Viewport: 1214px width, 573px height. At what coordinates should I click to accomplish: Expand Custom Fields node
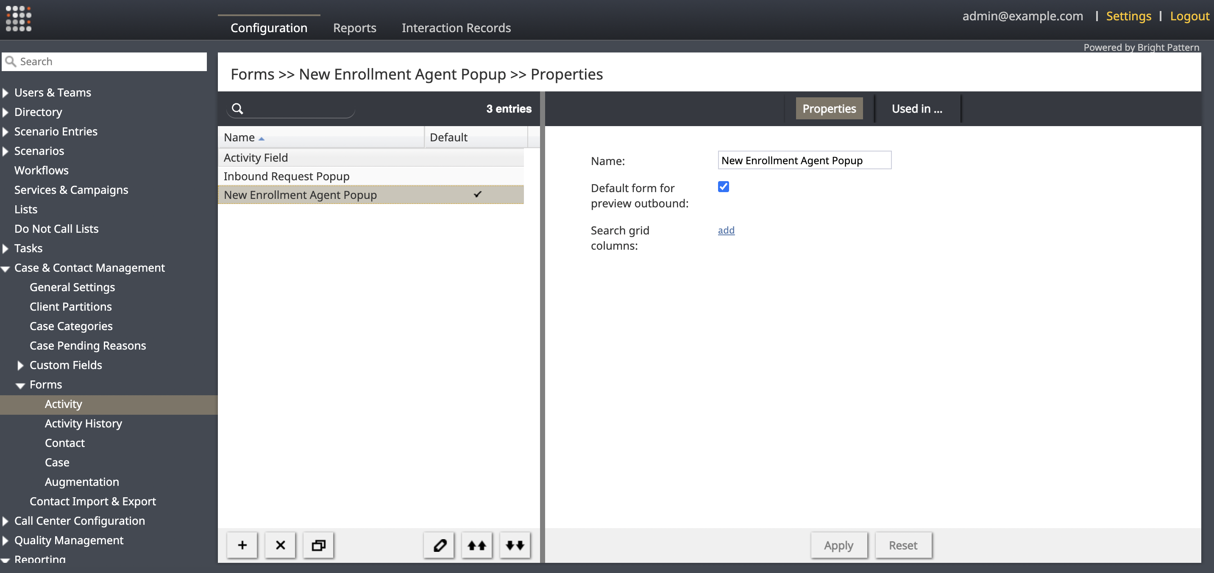[x=21, y=366]
